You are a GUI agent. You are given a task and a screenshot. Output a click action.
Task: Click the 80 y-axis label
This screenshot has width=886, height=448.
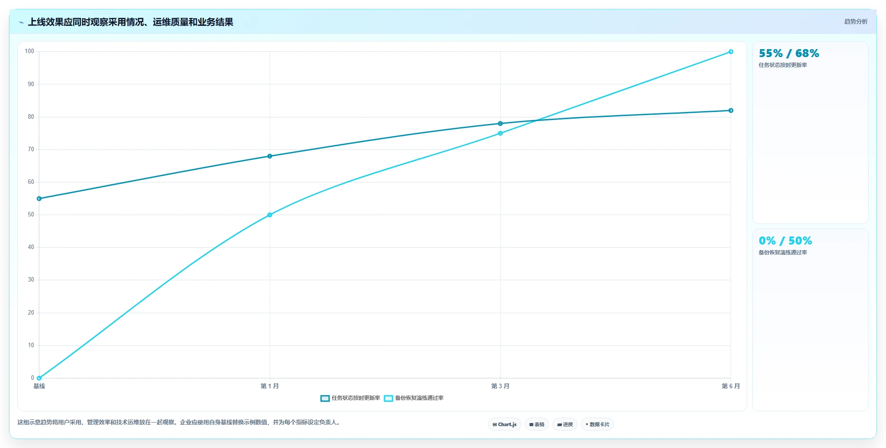click(x=31, y=117)
